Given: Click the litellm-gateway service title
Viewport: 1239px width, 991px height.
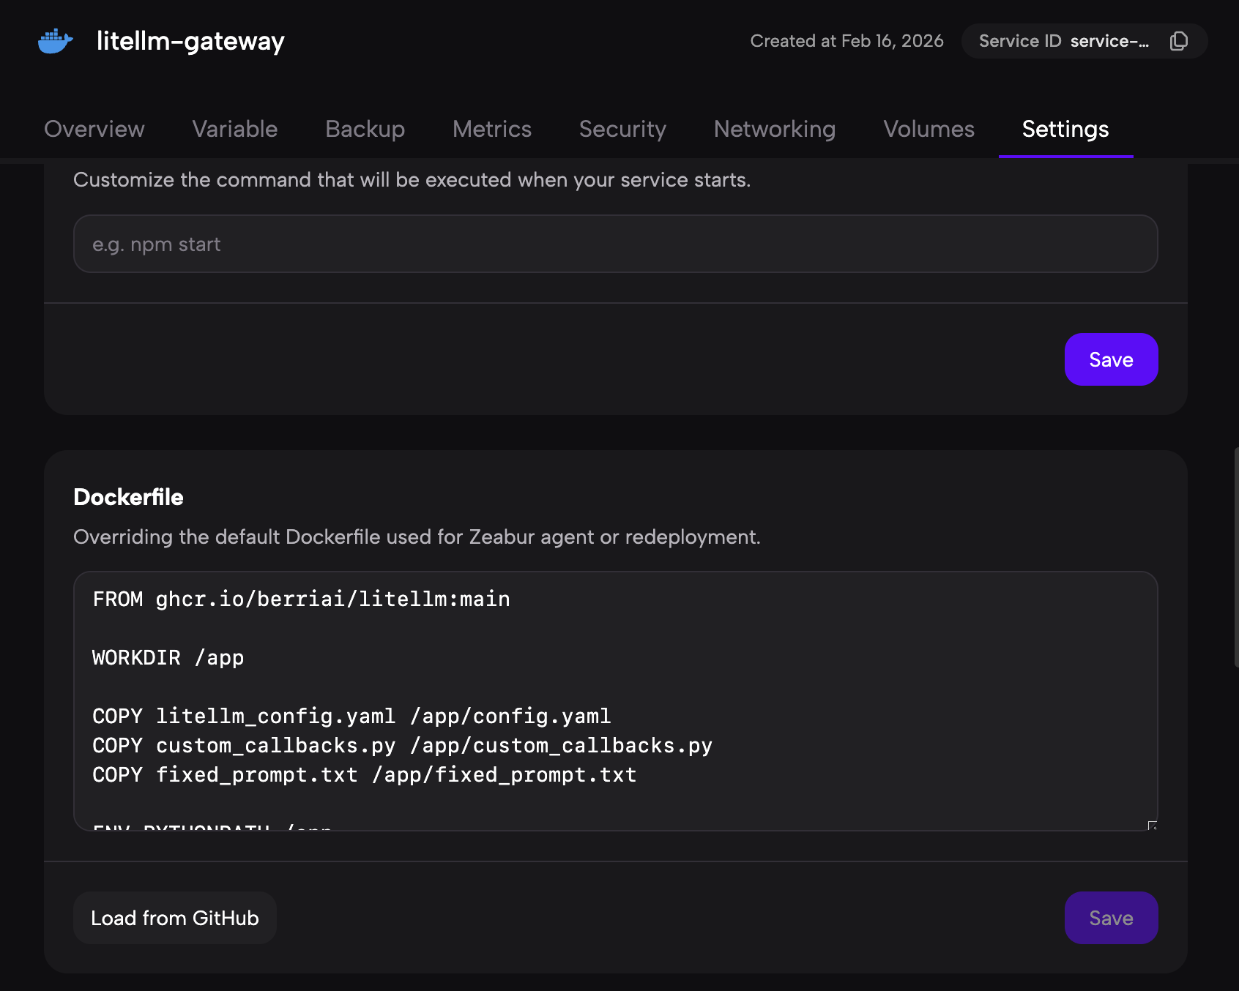Looking at the screenshot, I should coord(190,41).
